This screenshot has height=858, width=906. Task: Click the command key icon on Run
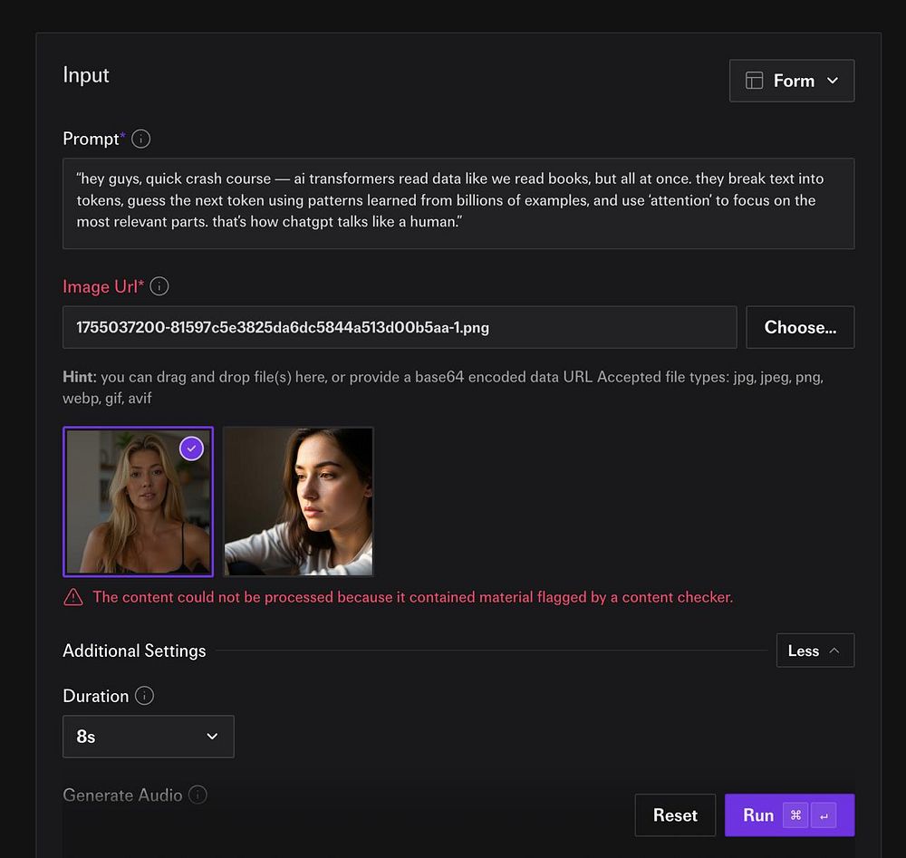795,815
